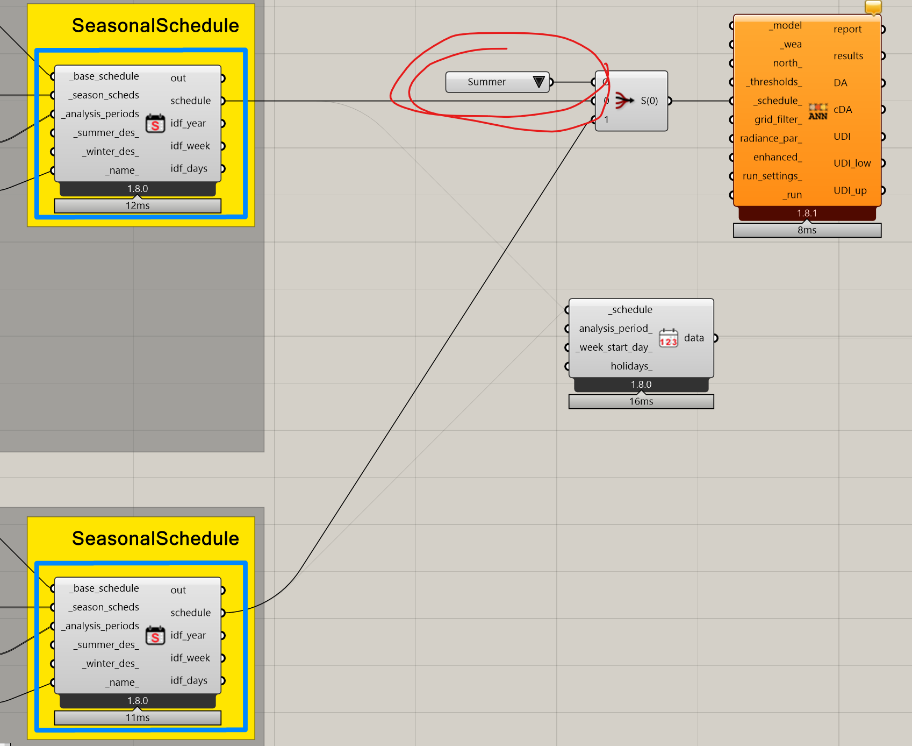Click the 8ms runtime bar under orange component
The width and height of the screenshot is (912, 746).
coord(807,230)
